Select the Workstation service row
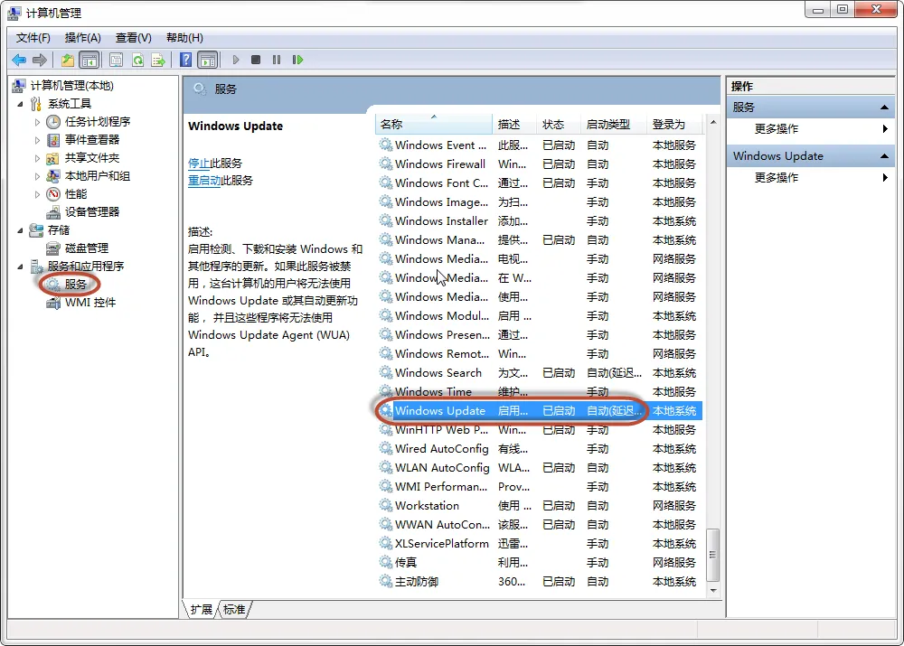Image resolution: width=904 pixels, height=646 pixels. click(x=540, y=506)
